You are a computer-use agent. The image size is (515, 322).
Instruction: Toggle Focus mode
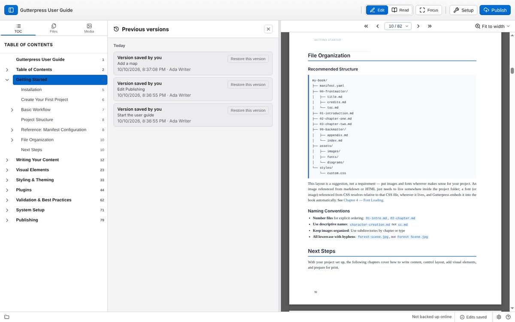[x=429, y=10]
